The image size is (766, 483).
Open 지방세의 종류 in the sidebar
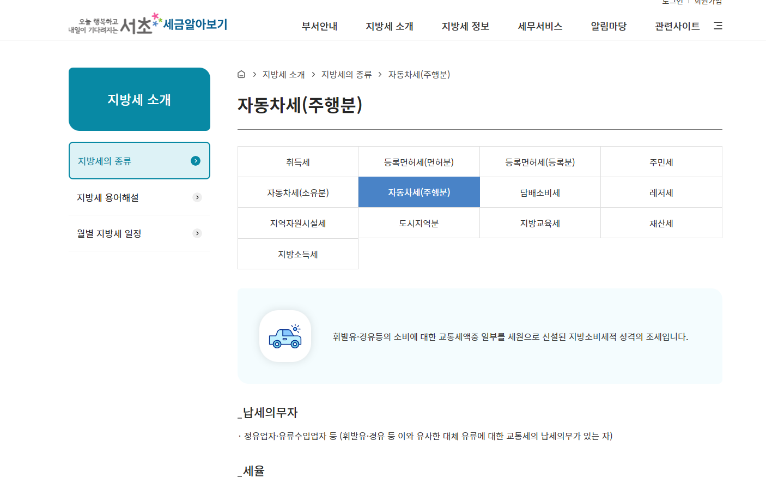point(139,161)
